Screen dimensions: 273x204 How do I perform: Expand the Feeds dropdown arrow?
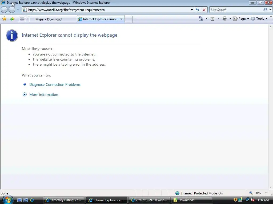tap(218, 19)
